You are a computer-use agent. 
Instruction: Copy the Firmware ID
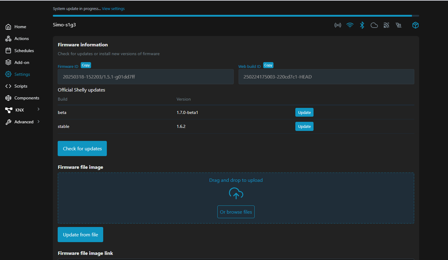point(86,65)
